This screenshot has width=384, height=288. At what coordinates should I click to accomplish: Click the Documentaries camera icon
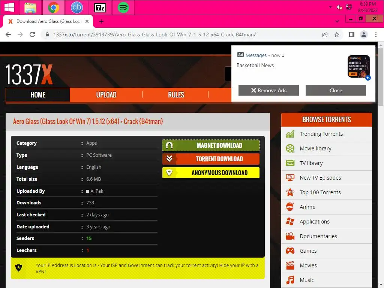(290, 236)
